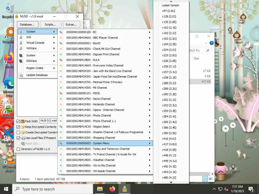Expand Digicam Print Channel versions
The image size is (259, 194).
(x=105, y=55)
